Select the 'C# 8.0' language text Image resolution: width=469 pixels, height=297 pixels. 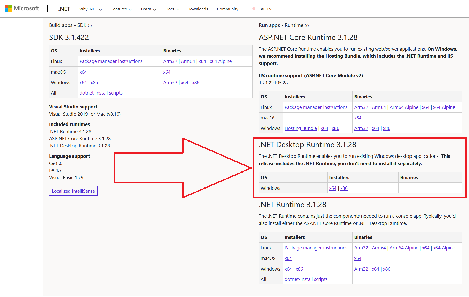(x=56, y=163)
